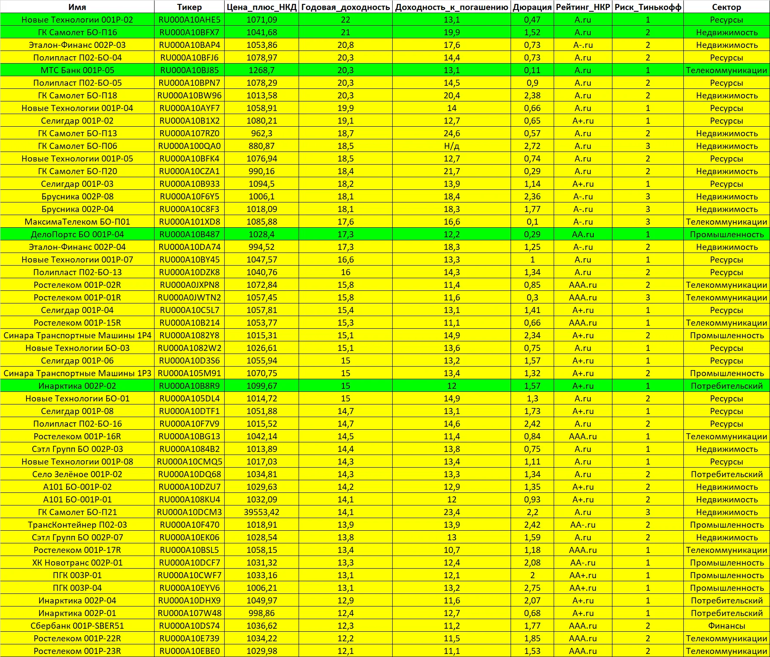Select the "МТС Банк 001P-05" name cell
Image resolution: width=770 pixels, height=657 pixels.
point(77,70)
